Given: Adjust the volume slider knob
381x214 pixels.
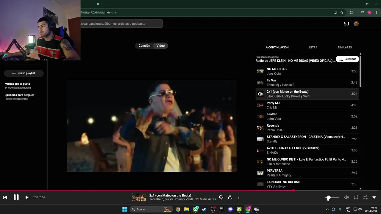Looking at the screenshot, I should 329,197.
